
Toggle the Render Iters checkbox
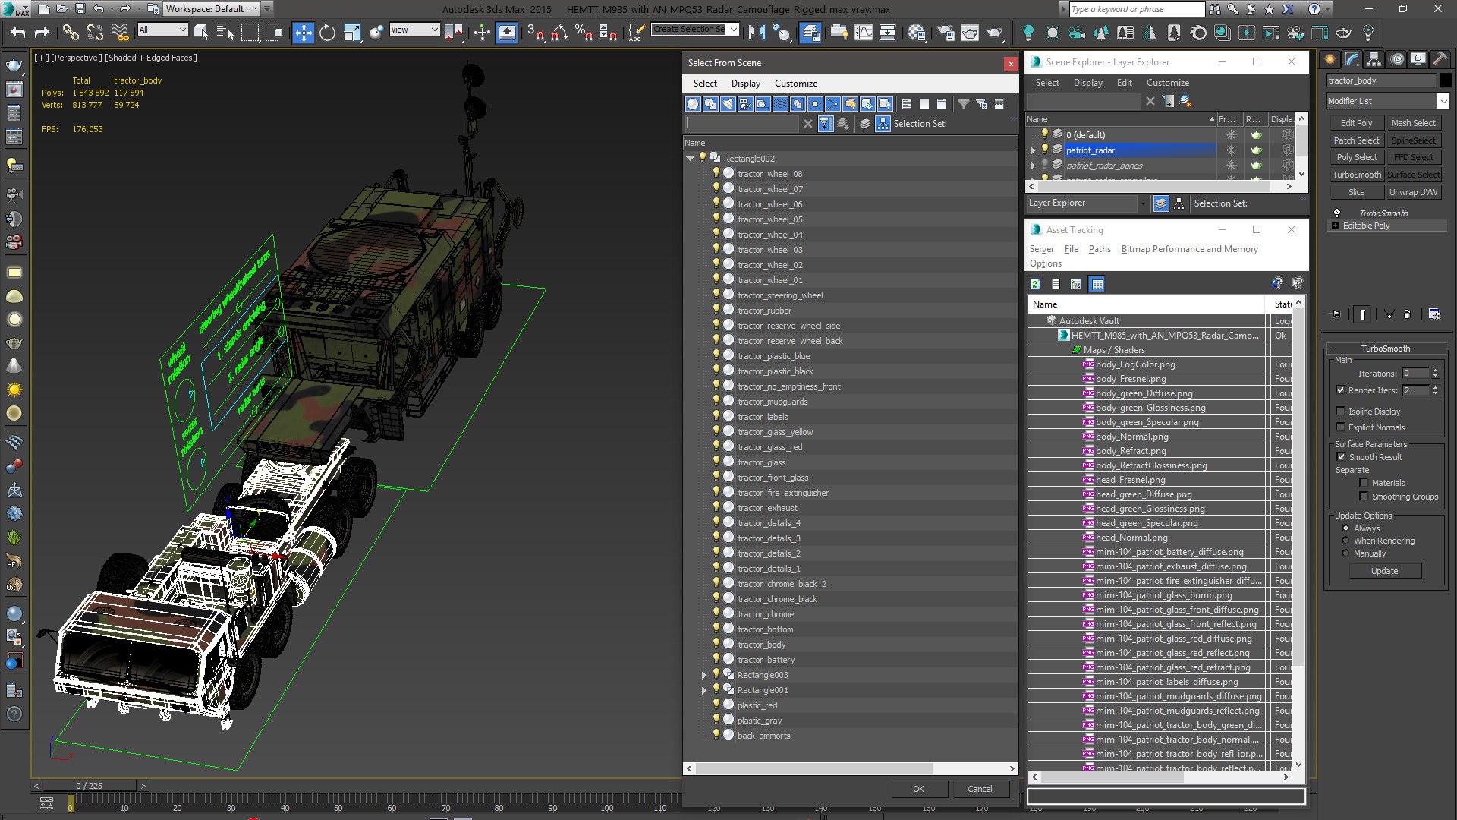pyautogui.click(x=1340, y=390)
